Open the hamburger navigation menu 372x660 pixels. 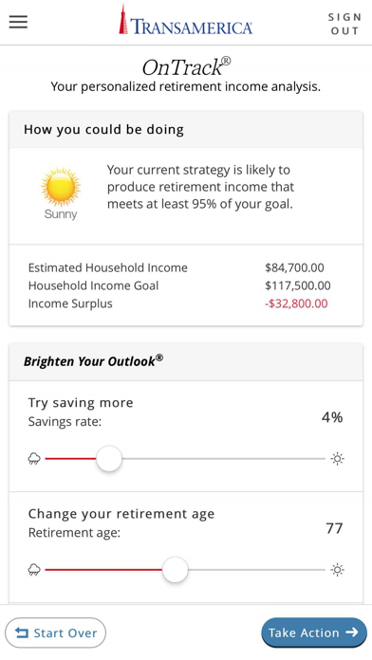18,22
